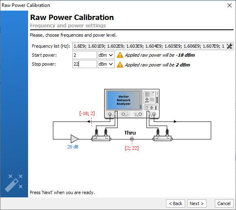
Task: Click the magic wand wizard icon
Action: tap(14, 183)
